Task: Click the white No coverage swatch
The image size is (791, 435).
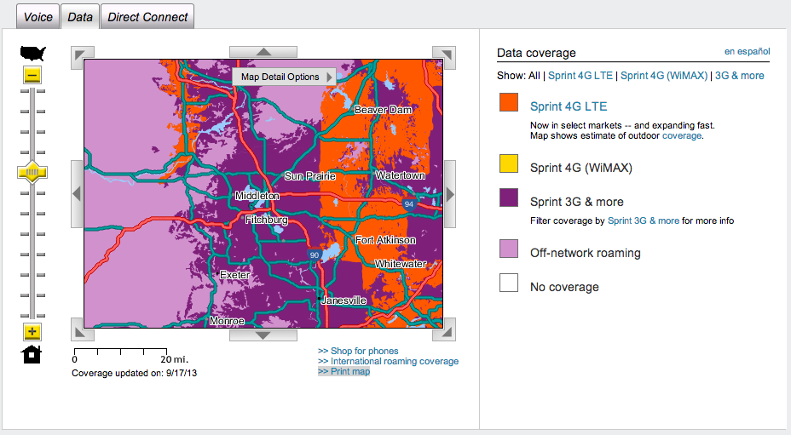Action: coord(509,283)
